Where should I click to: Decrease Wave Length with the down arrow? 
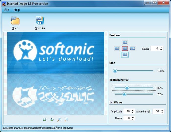(162, 112)
